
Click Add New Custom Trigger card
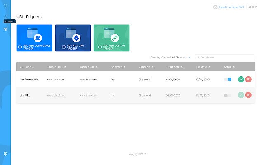point(111,38)
